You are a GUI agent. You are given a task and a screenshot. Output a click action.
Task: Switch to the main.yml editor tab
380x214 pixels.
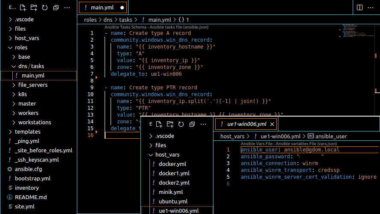tap(102, 8)
